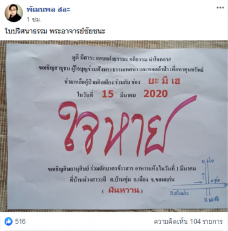Click the address line mentioning ขอนแก่น
This screenshot has width=228, height=231.
[122, 180]
